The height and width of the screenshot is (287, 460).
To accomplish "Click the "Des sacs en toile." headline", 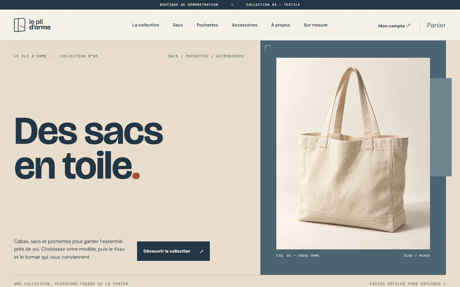I will pyautogui.click(x=89, y=148).
